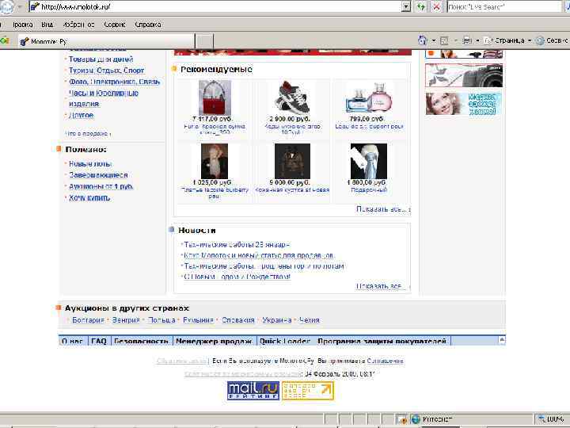This screenshot has width=570, height=428.
Task: Open Румыния auction site link
Action: coord(198,320)
